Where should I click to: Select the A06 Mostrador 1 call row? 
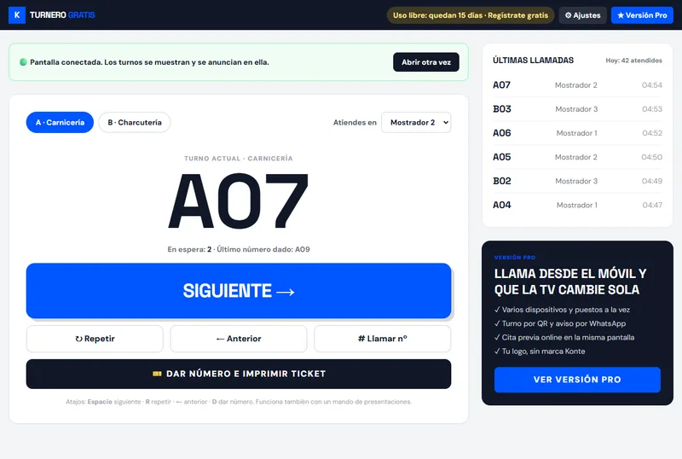(x=577, y=133)
